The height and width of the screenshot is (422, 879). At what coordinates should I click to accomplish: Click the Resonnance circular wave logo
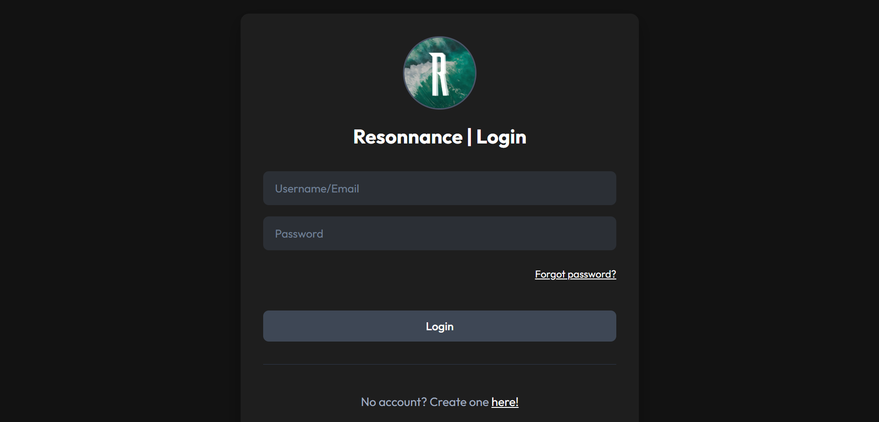tap(439, 73)
